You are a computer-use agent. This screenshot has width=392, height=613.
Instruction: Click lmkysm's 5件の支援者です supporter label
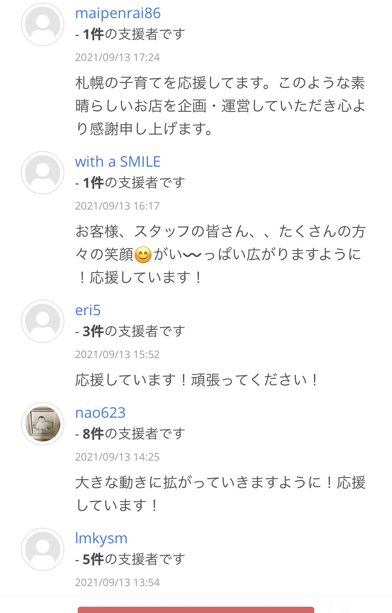(133, 559)
